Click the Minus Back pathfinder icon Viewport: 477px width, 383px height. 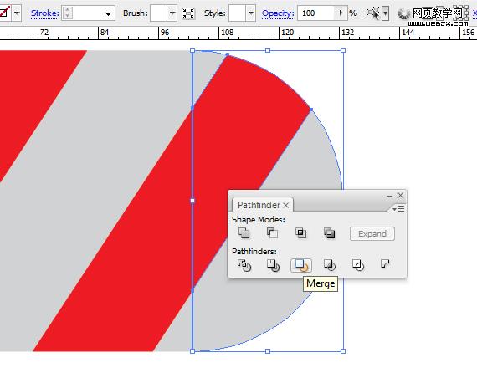coord(385,263)
